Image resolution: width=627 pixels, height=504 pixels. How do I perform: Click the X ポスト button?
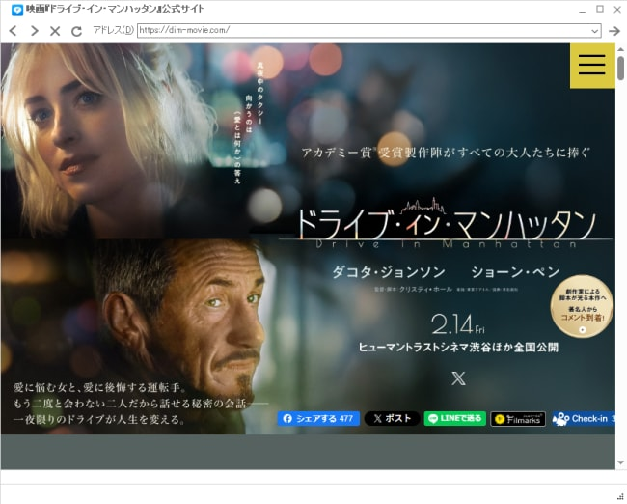(x=392, y=418)
